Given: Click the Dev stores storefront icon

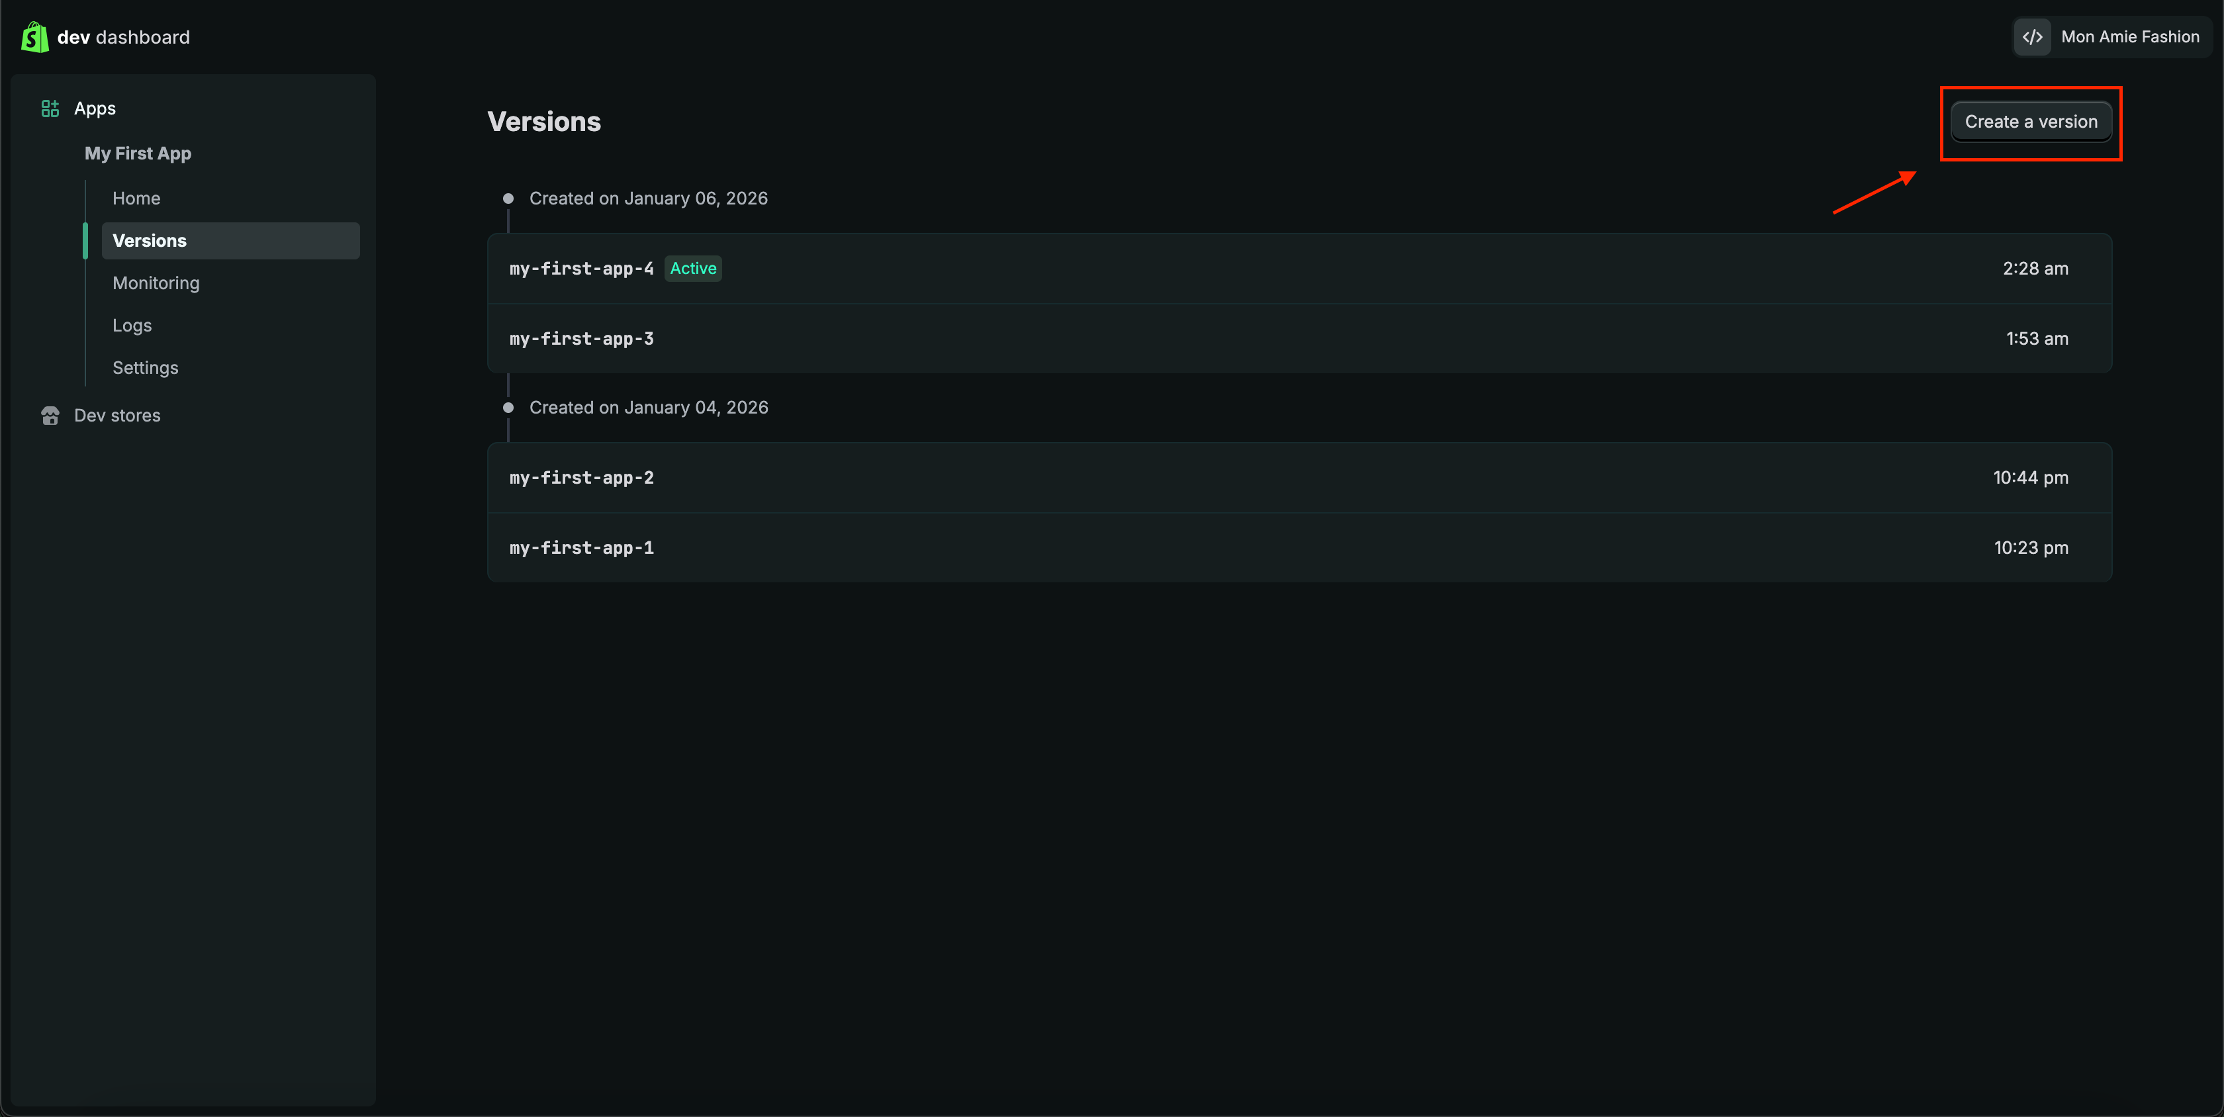Looking at the screenshot, I should point(50,416).
